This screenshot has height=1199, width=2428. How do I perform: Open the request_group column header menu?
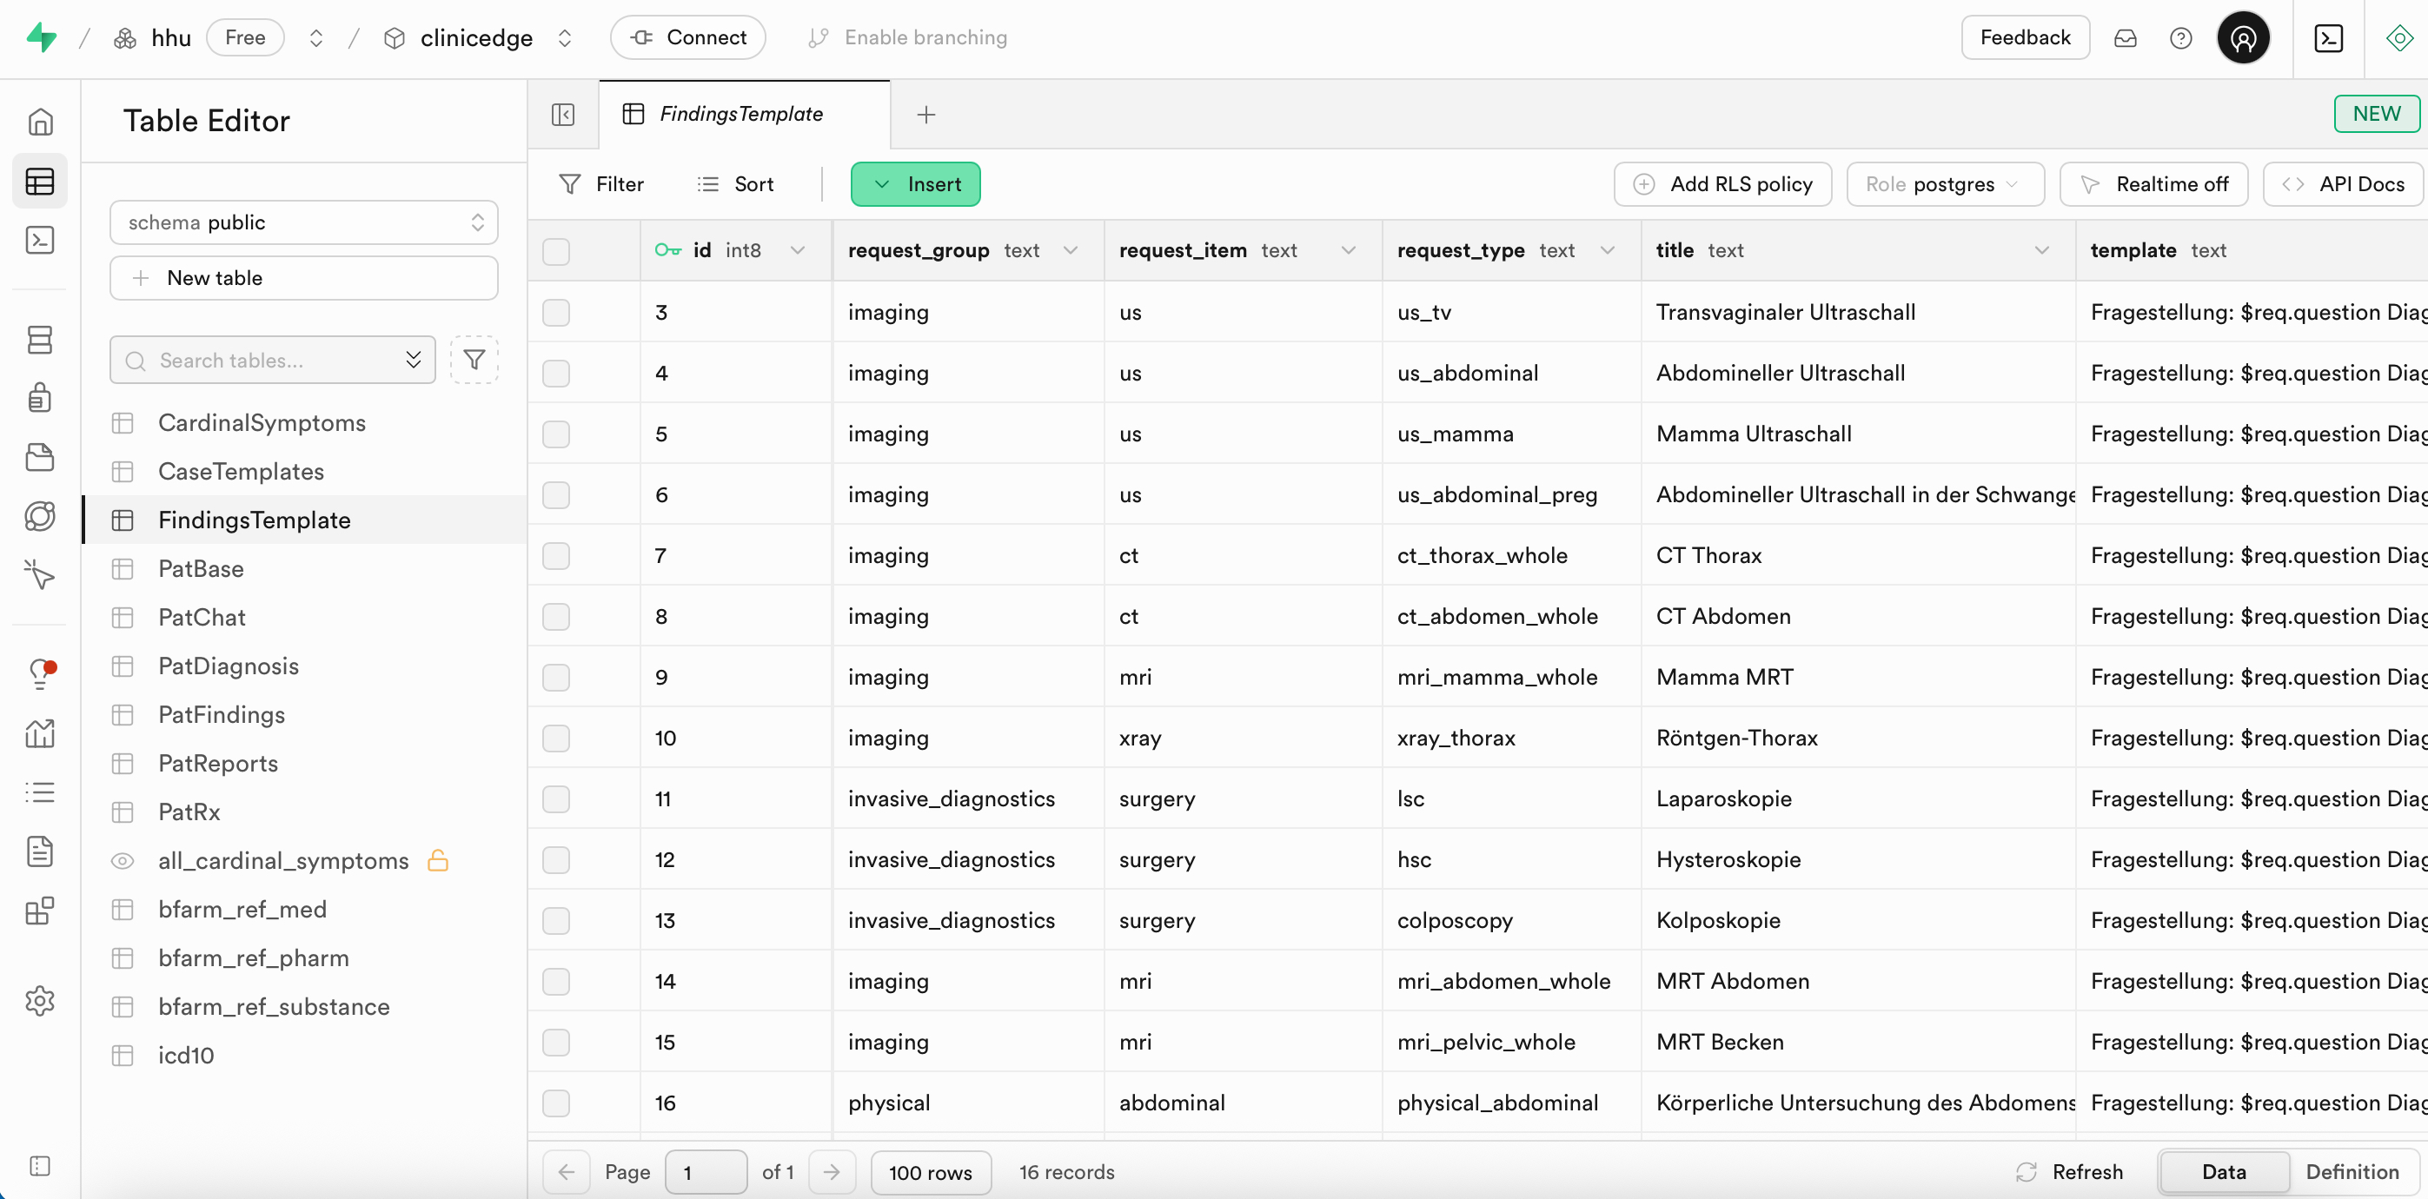tap(1070, 251)
